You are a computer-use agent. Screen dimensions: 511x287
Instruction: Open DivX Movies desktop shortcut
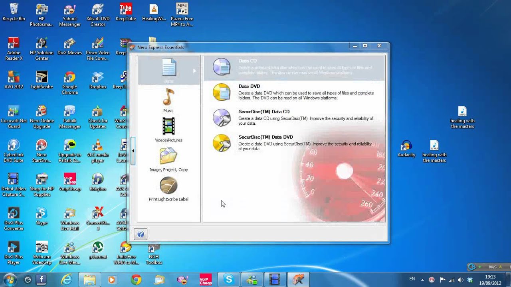(x=69, y=46)
